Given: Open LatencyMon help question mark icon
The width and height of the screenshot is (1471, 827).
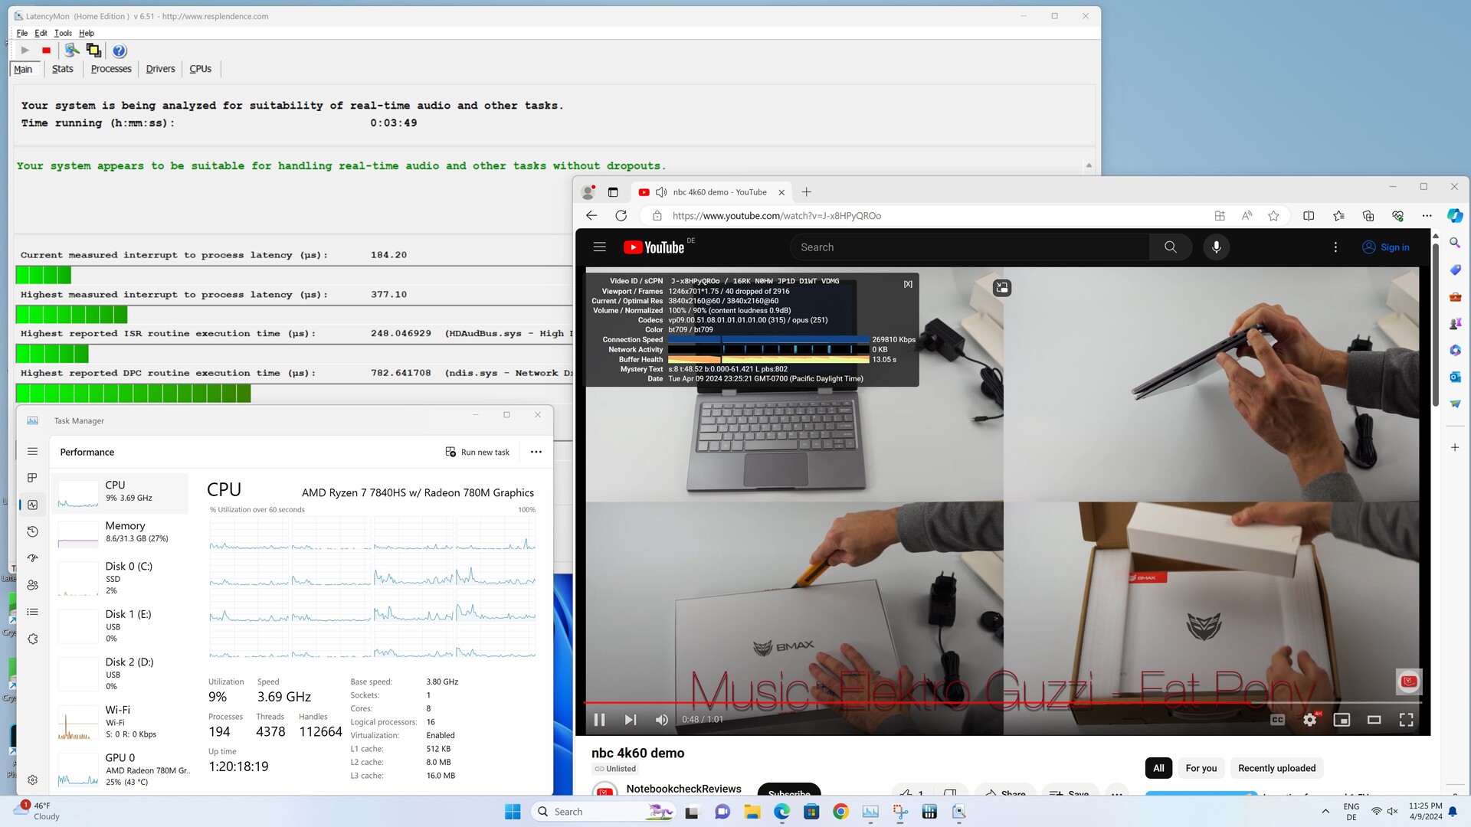Looking at the screenshot, I should 120,51.
